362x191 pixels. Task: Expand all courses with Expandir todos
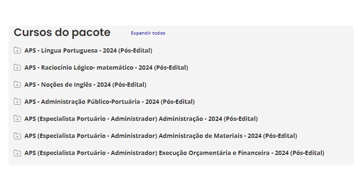[x=148, y=33]
